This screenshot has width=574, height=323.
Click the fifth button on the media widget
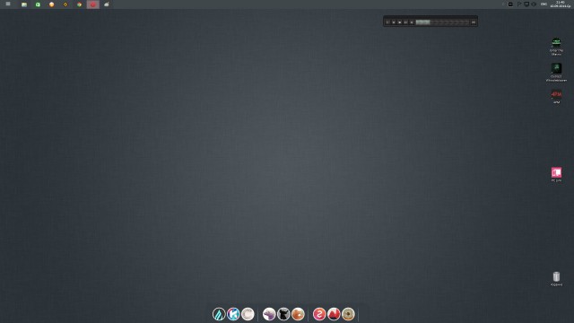click(x=412, y=22)
